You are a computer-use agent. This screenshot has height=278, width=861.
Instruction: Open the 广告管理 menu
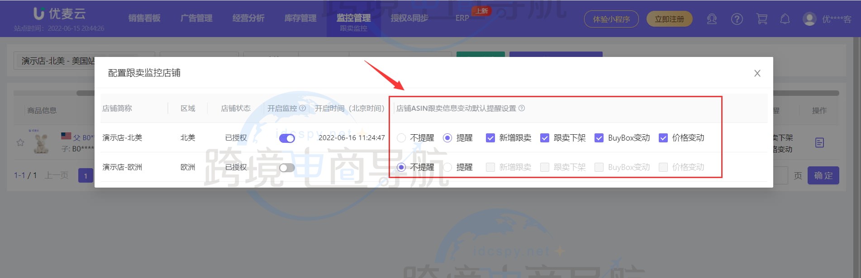click(196, 18)
